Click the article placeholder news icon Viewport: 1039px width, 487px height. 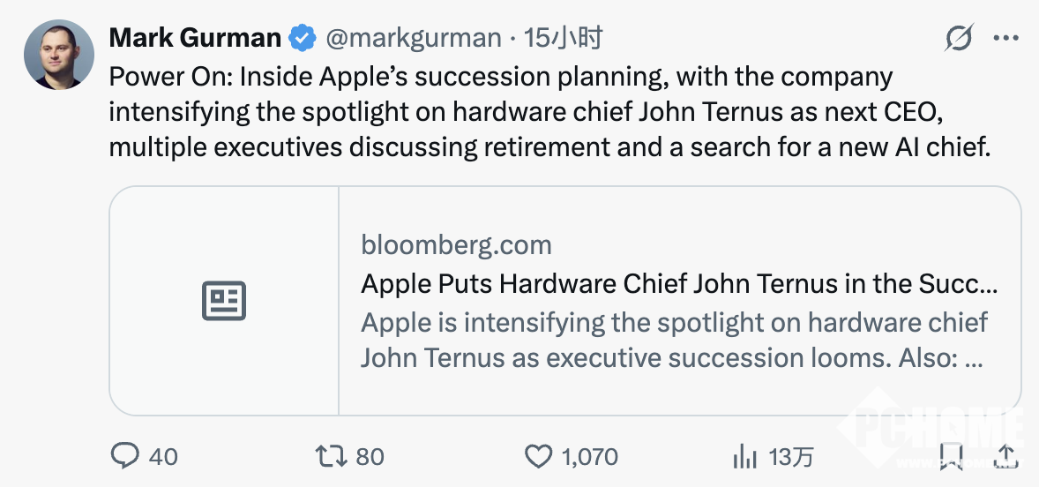pyautogui.click(x=224, y=301)
